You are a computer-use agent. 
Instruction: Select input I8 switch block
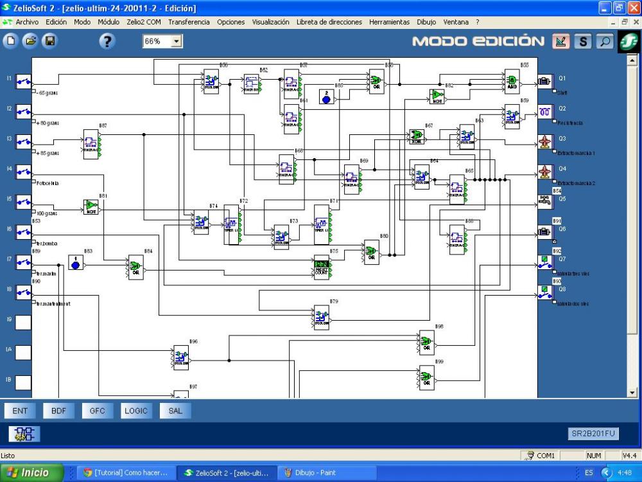click(23, 292)
